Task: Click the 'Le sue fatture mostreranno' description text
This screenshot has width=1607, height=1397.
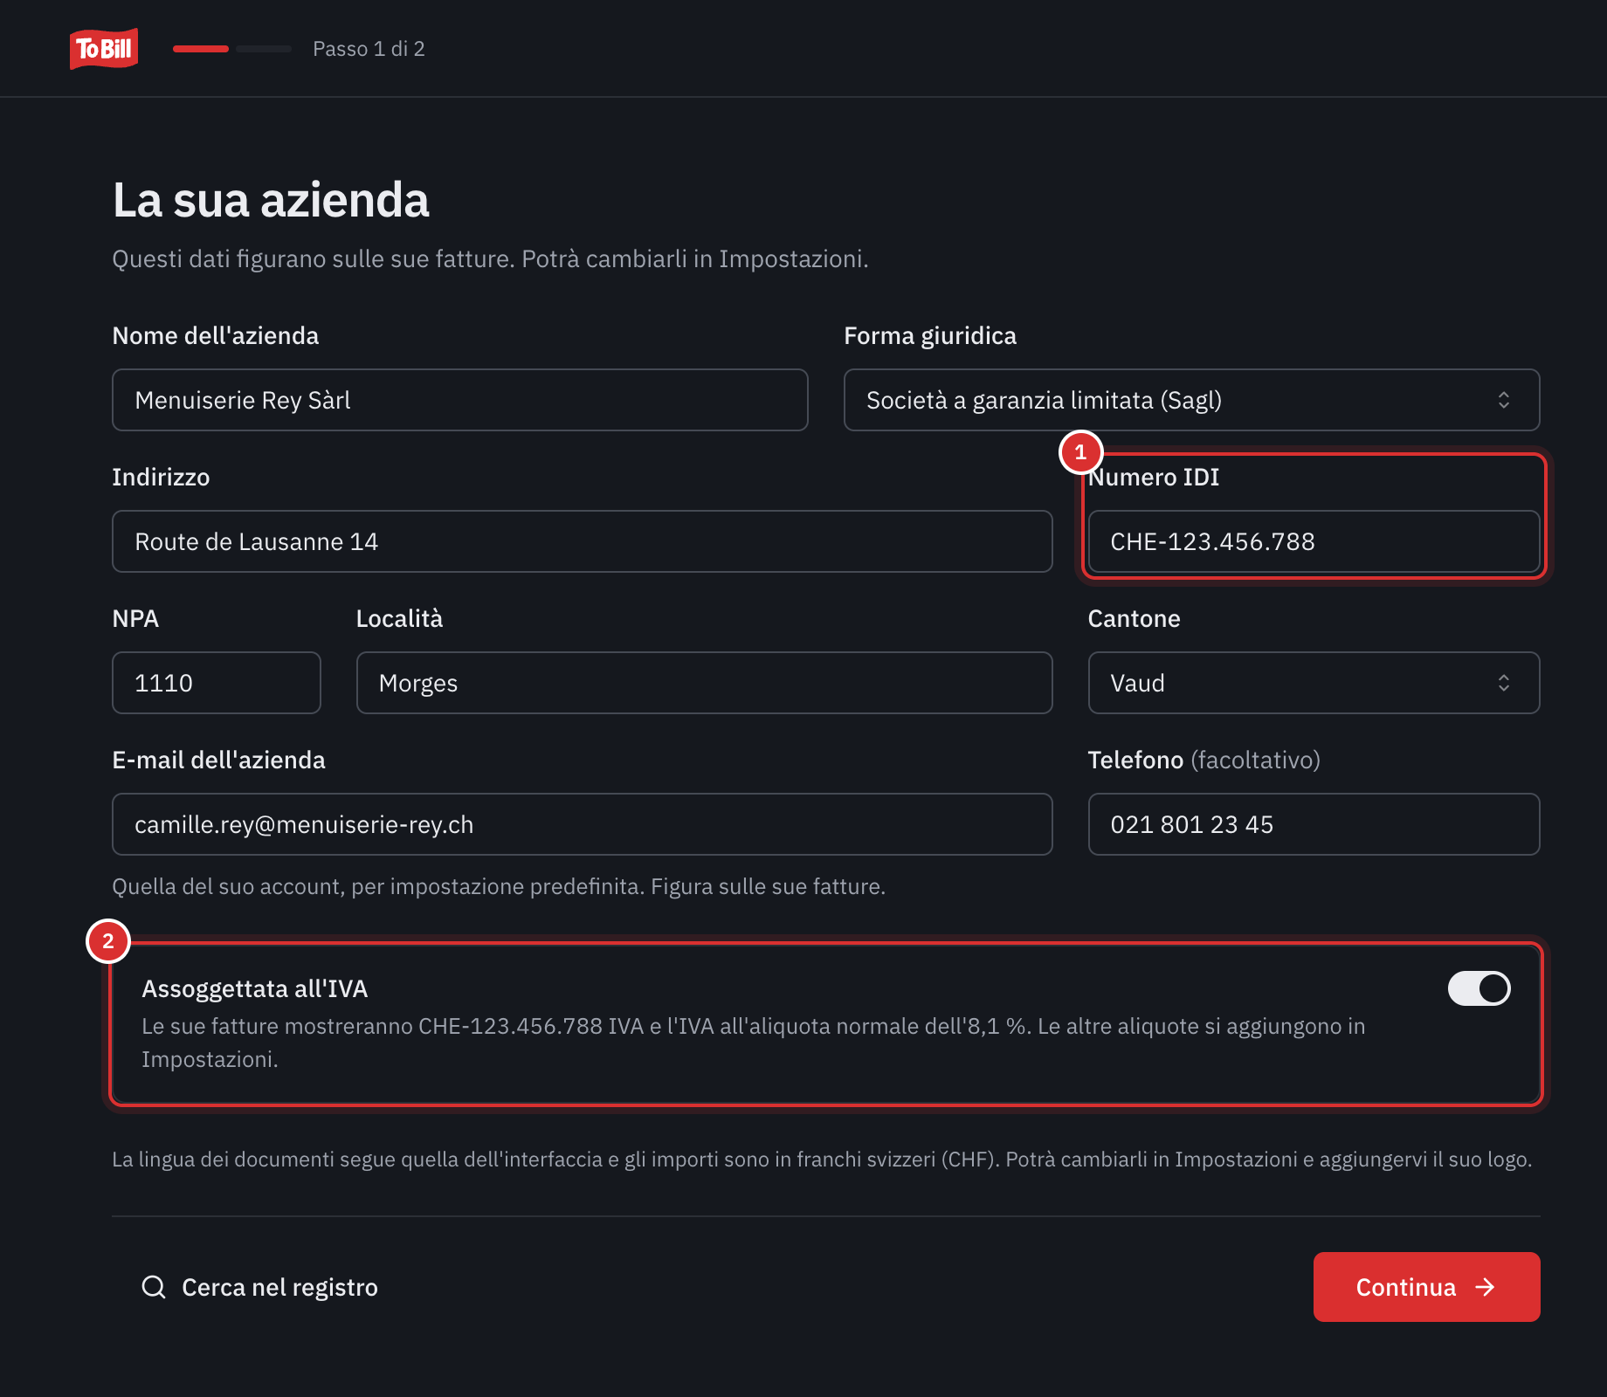Action: pyautogui.click(x=753, y=1043)
